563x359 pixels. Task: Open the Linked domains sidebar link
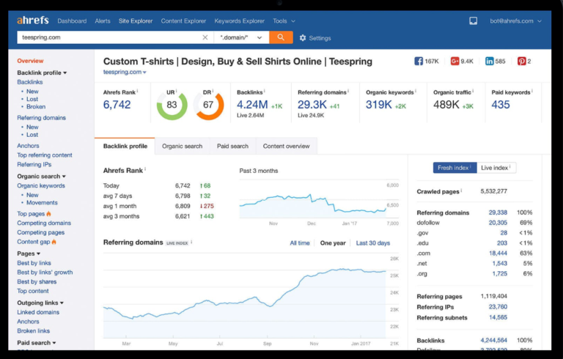click(x=38, y=312)
